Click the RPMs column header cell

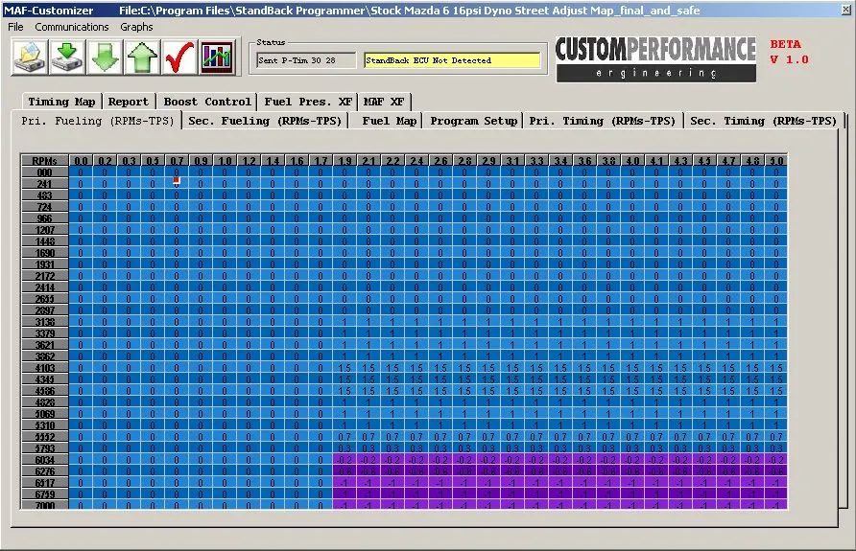pyautogui.click(x=44, y=161)
